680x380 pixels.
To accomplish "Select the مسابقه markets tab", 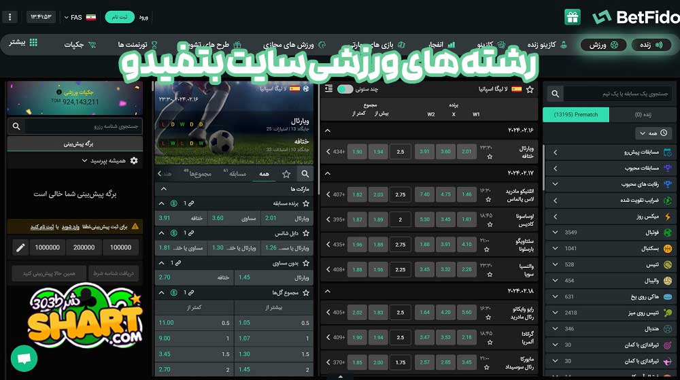I will pyautogui.click(x=235, y=174).
